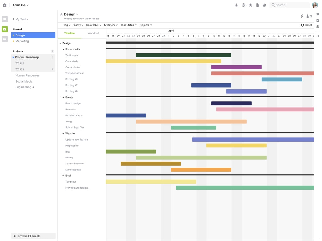Viewport: 322px width, 241px height.
Task: Copy project link with the chain icon
Action: pyautogui.click(x=302, y=16)
